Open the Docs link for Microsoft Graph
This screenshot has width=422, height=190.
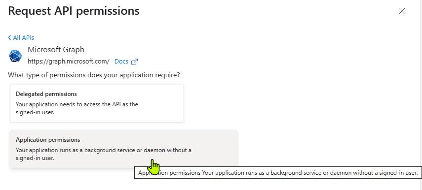[121, 62]
